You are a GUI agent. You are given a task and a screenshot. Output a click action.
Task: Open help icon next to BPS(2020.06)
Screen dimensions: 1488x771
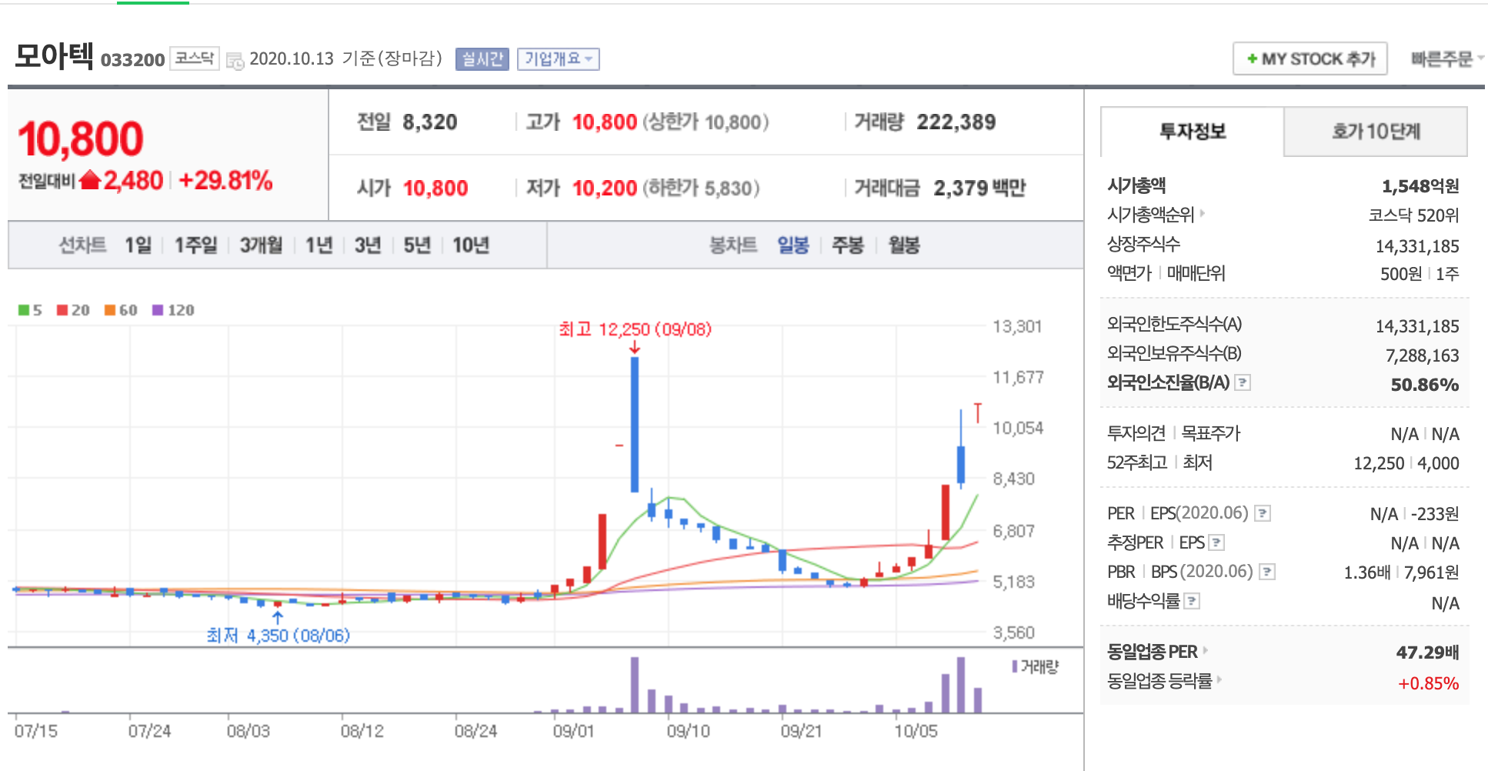[x=1267, y=572]
